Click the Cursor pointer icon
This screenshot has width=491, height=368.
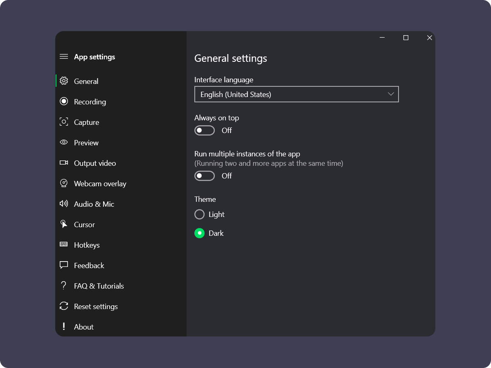click(x=64, y=224)
